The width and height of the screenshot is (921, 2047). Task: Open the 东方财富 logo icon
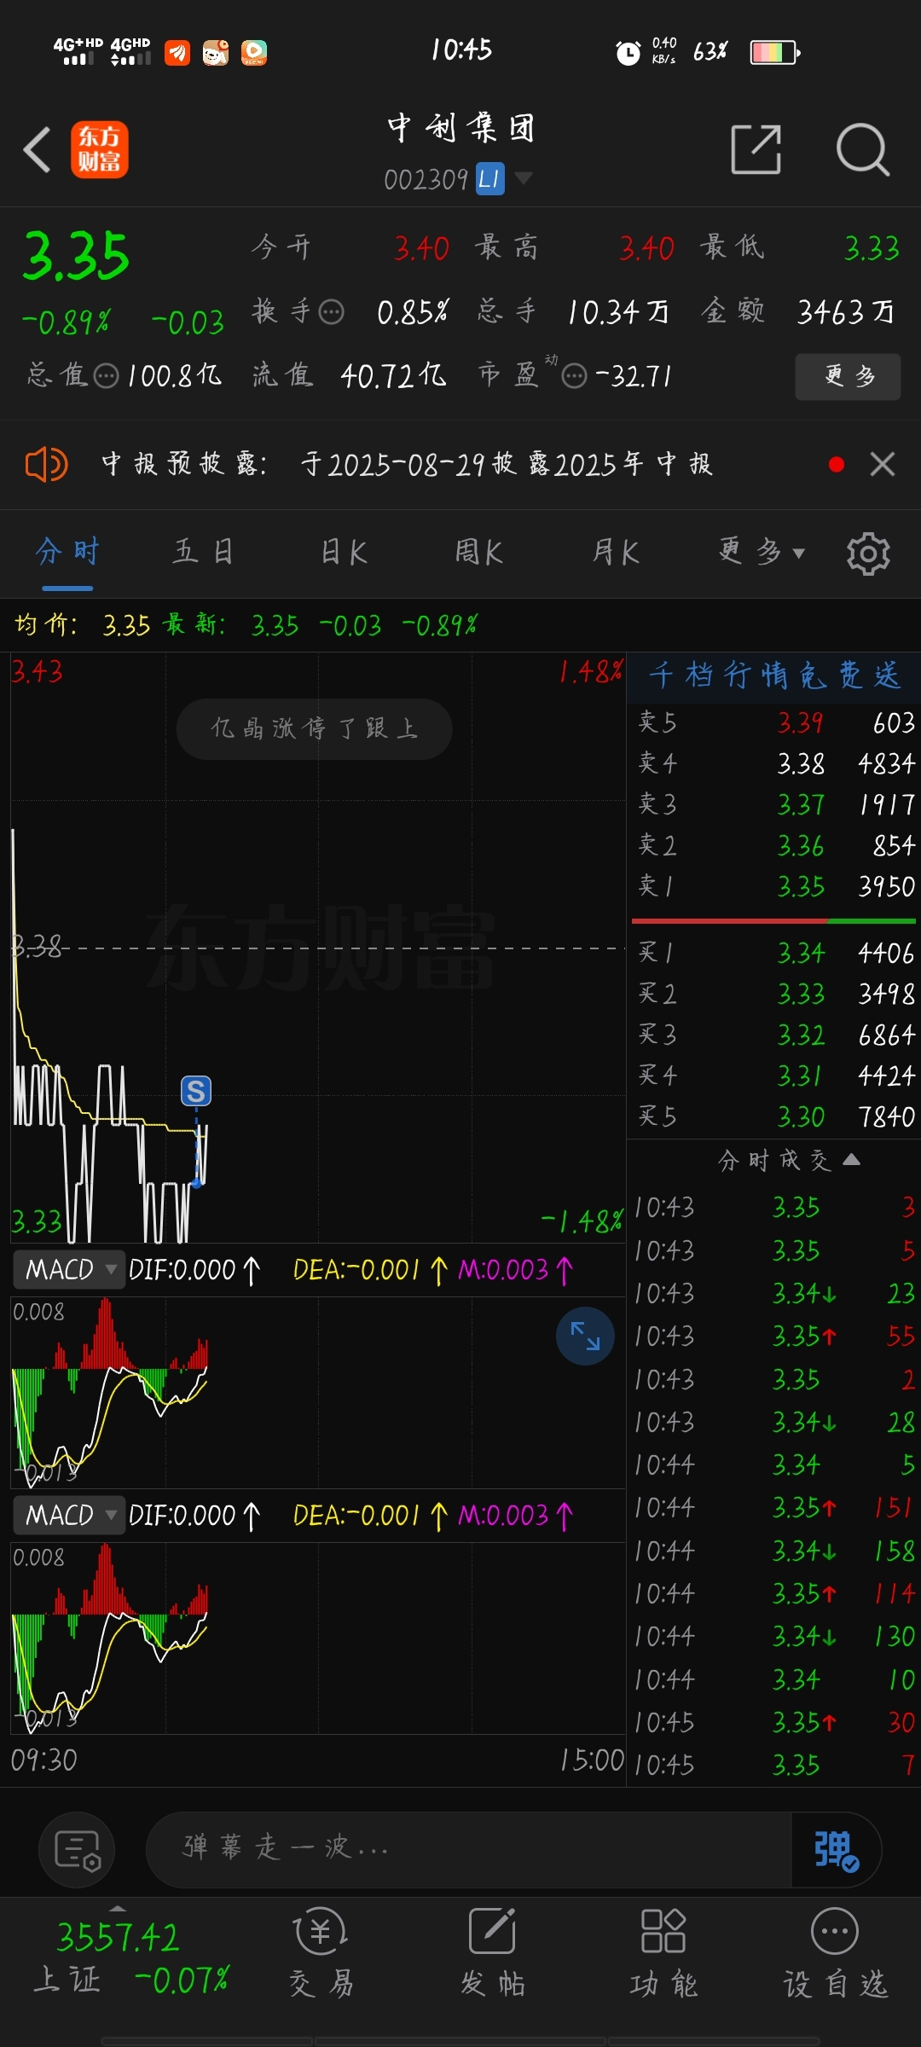(99, 149)
